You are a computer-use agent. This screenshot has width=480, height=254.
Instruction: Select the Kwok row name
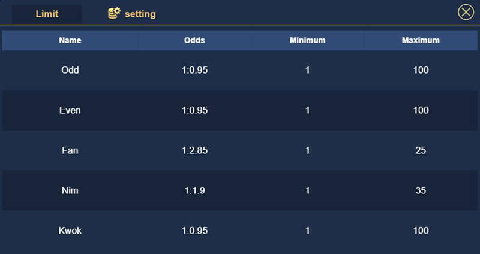point(70,231)
